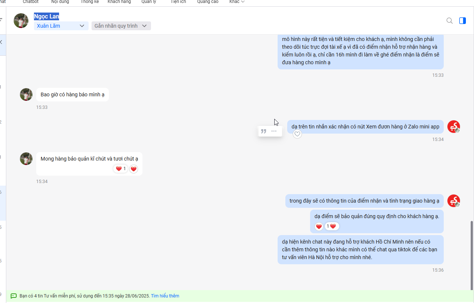The image size is (474, 303).
Task: Click customer avatar beside 'Bao giờ có hàng báo mình ạ'
Action: [26, 94]
